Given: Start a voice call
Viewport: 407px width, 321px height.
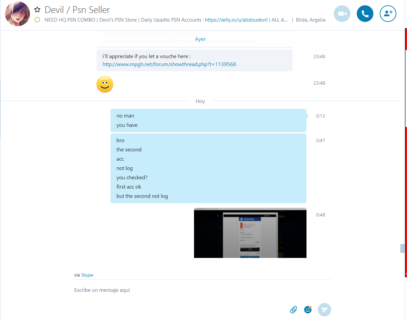Looking at the screenshot, I should [365, 14].
